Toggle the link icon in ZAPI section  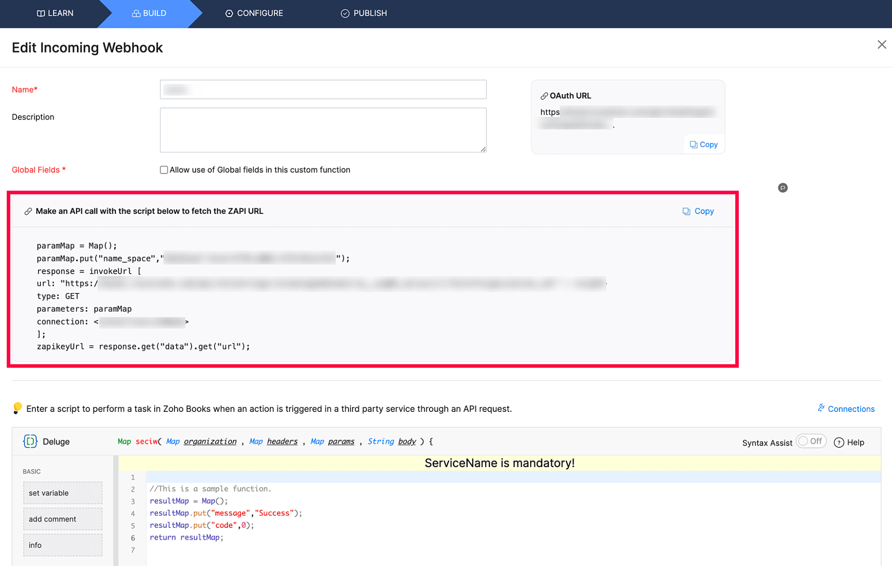(29, 211)
